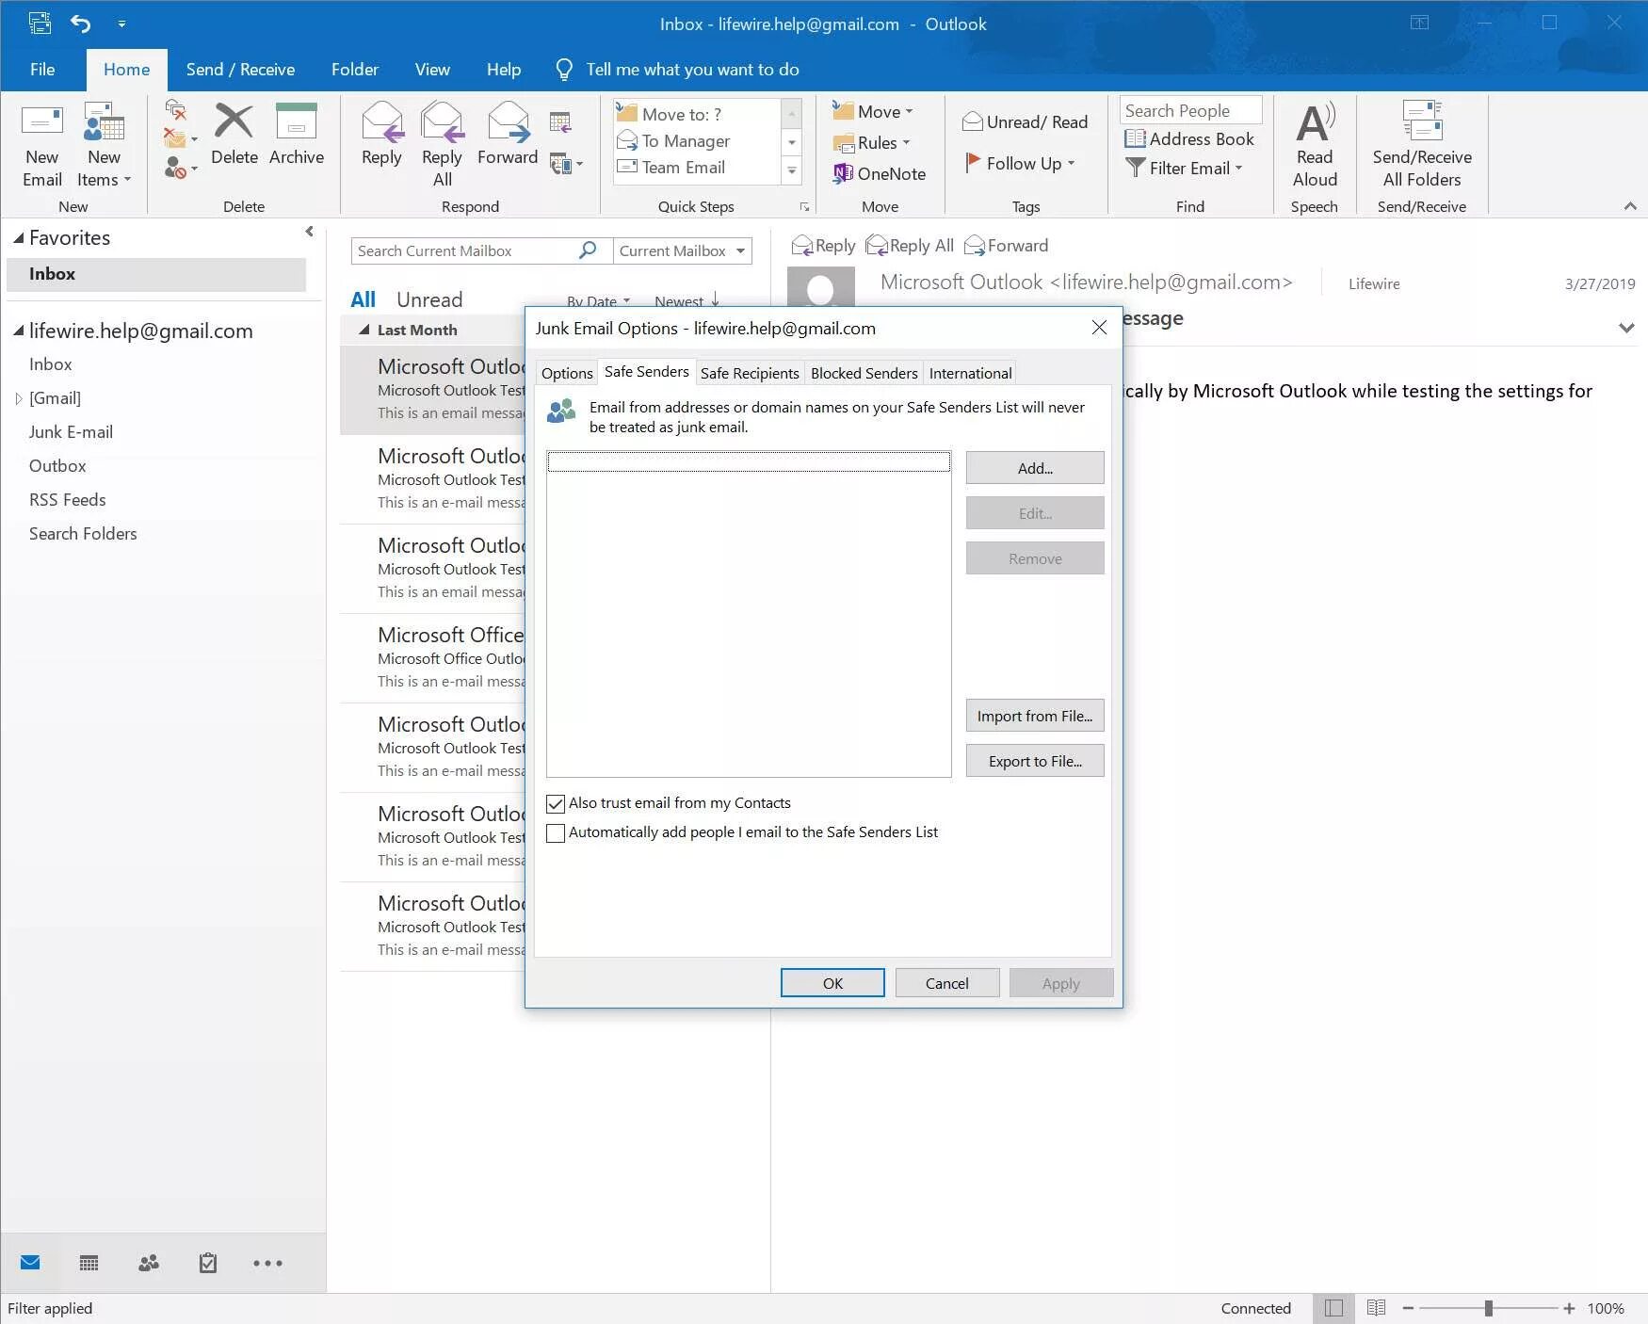Switch to Tasks view icon

point(208,1263)
